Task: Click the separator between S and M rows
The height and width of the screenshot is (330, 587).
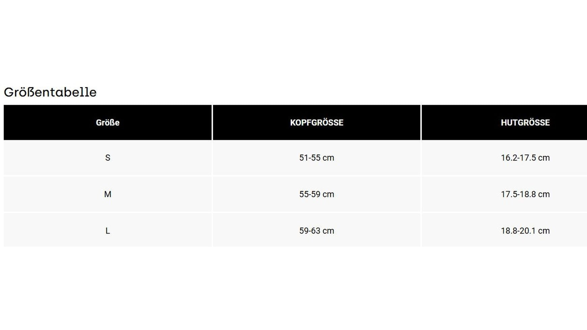Action: [108, 176]
